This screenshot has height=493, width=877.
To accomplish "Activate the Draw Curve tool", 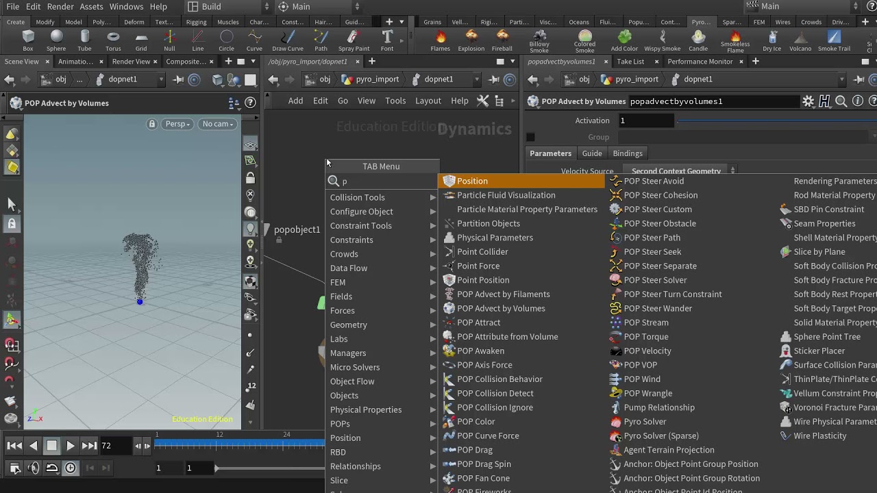I will coord(288,40).
